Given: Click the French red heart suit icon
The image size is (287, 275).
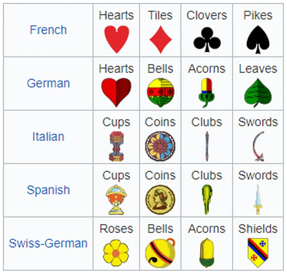Looking at the screenshot, I should (x=116, y=39).
